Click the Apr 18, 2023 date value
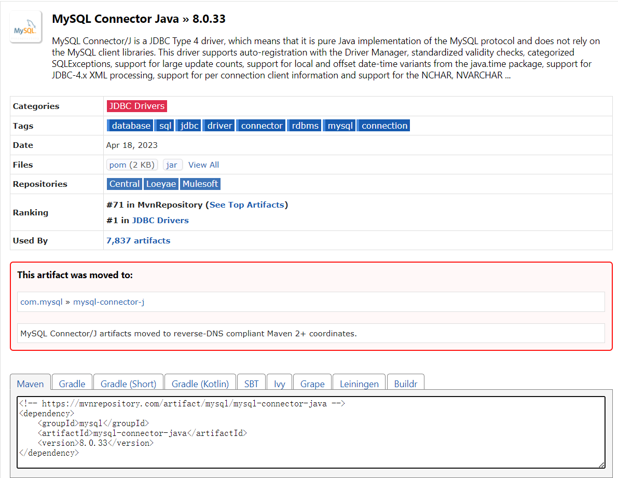This screenshot has width=618, height=478. 132,145
